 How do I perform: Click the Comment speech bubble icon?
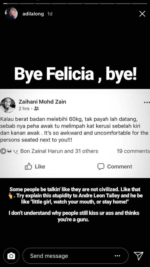[x=101, y=166]
